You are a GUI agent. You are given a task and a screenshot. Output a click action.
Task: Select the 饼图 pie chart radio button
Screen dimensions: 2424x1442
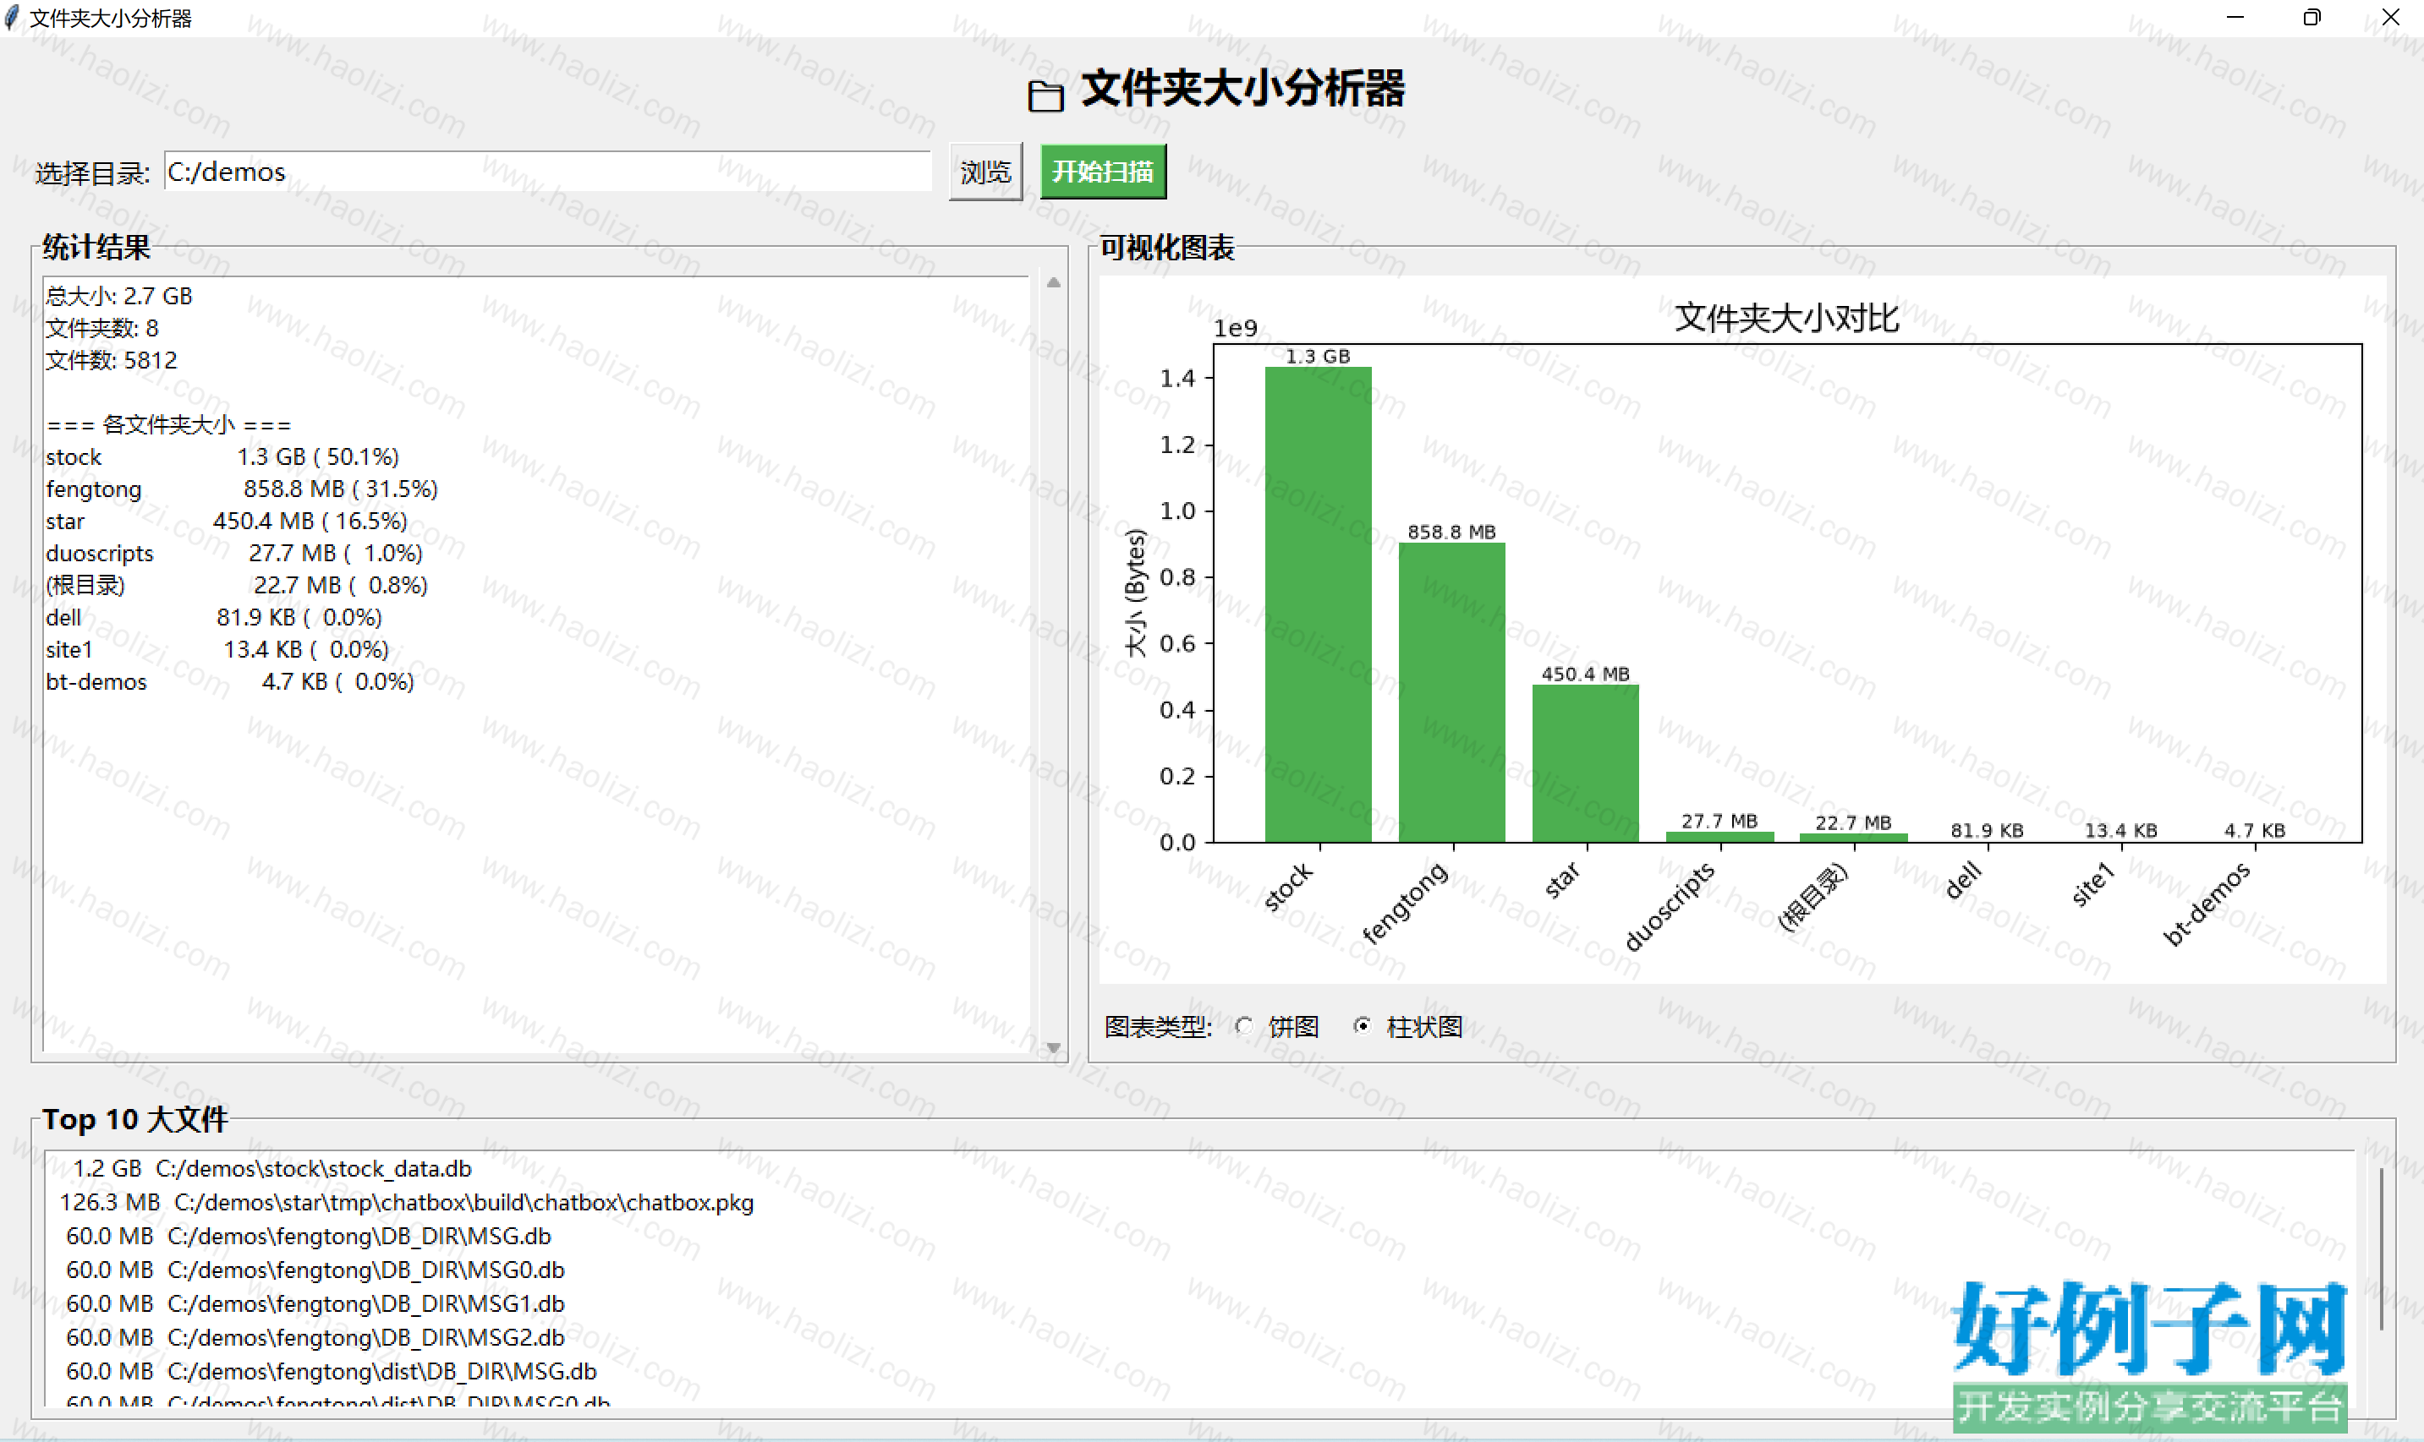click(x=1243, y=1025)
